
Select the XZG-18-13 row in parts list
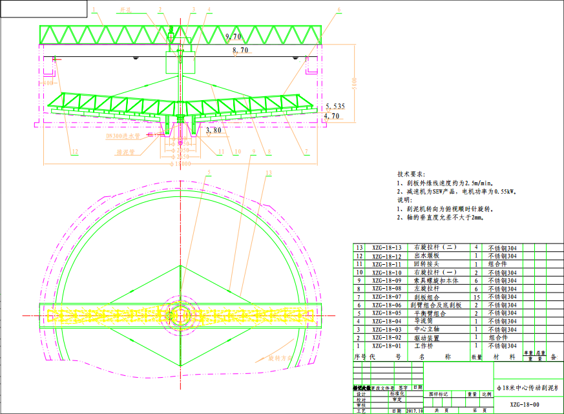[x=386, y=247]
